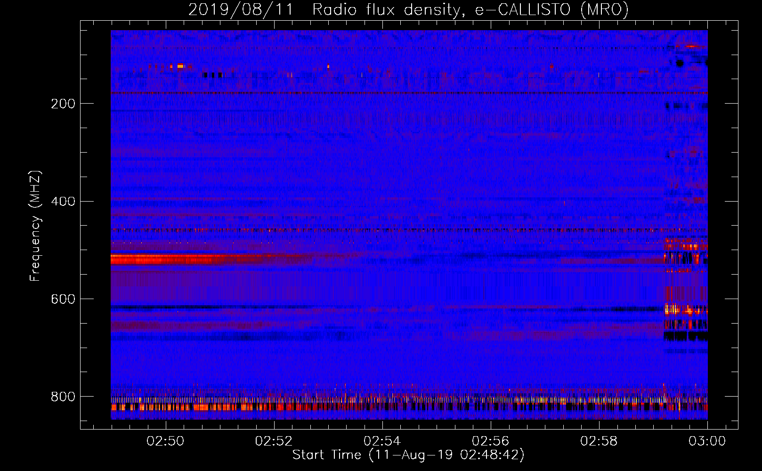Click the 02:50 time tick label
This screenshot has width=762, height=471.
(x=165, y=441)
